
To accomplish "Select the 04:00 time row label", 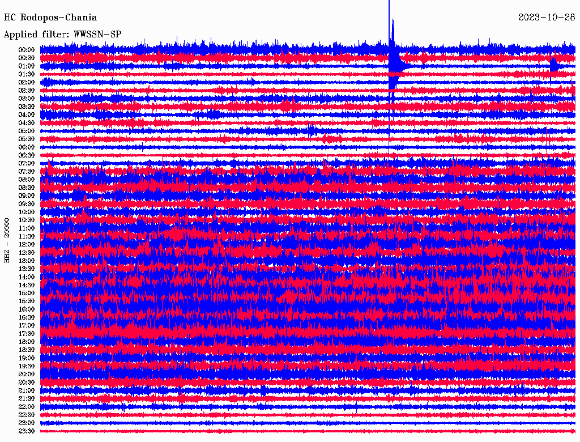I will coord(27,115).
